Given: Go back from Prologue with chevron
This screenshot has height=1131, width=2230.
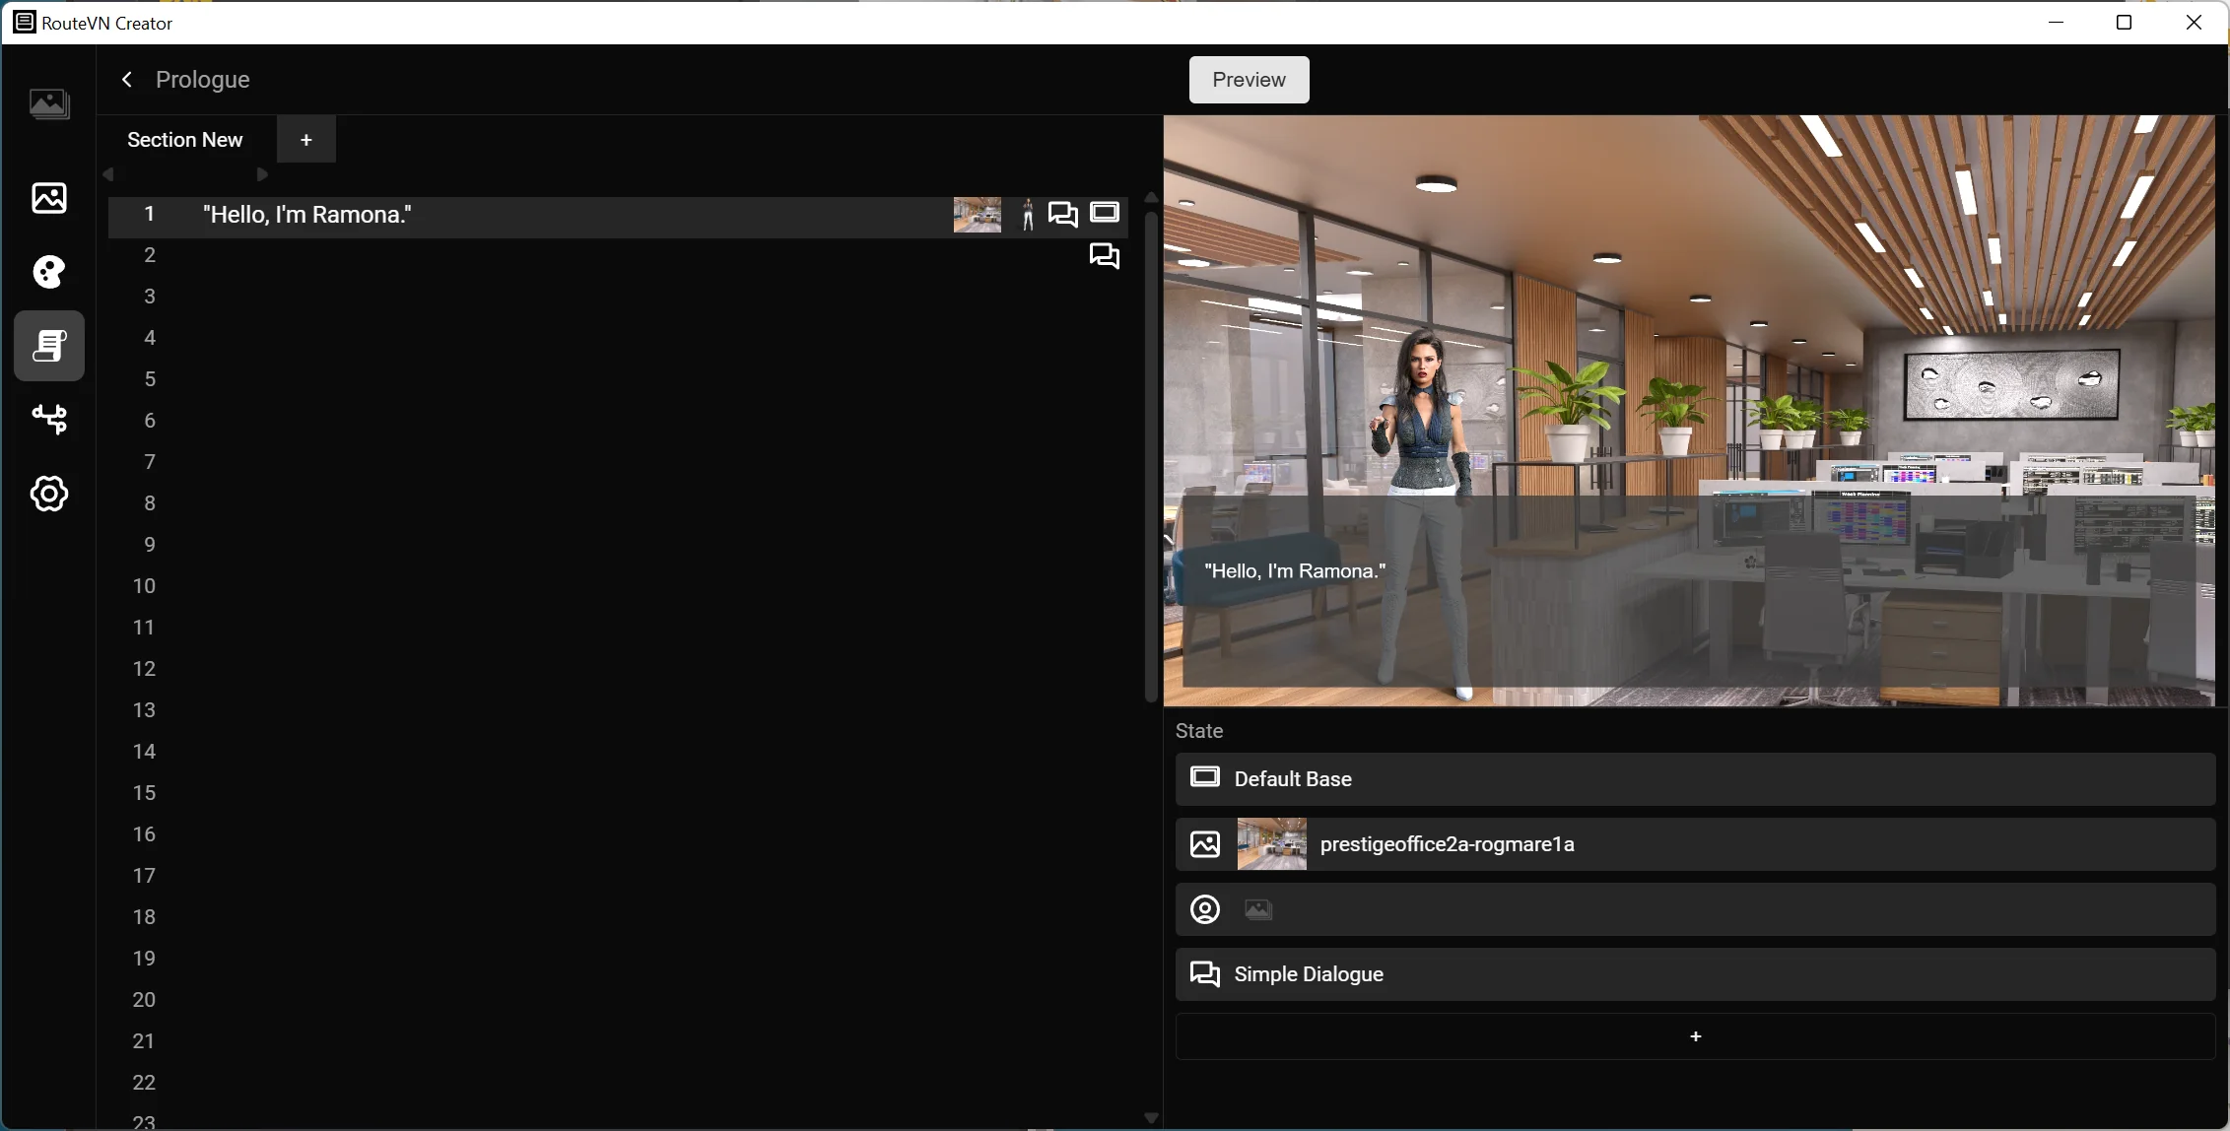Looking at the screenshot, I should 127,80.
